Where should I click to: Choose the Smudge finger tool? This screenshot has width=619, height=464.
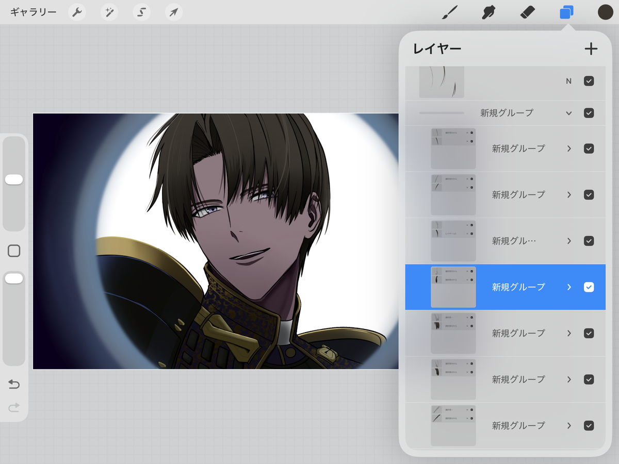tap(488, 12)
